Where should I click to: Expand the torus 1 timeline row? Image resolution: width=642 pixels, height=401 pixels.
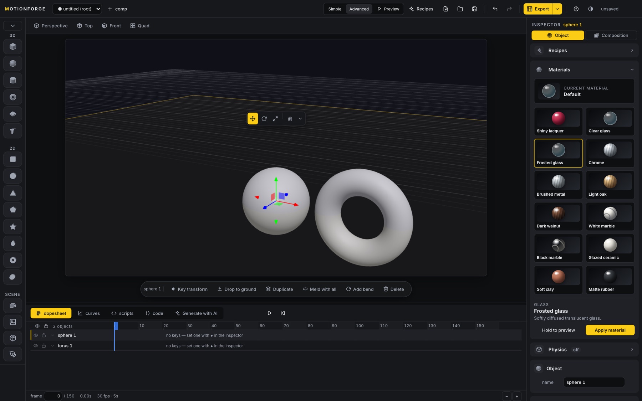coord(52,346)
